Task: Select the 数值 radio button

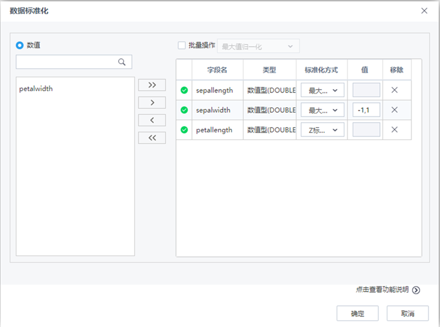Action: [x=19, y=45]
